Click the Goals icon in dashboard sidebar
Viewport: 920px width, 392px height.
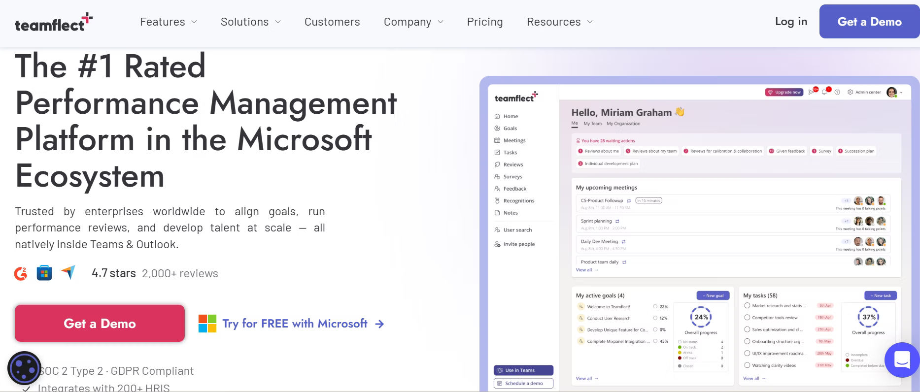point(497,129)
